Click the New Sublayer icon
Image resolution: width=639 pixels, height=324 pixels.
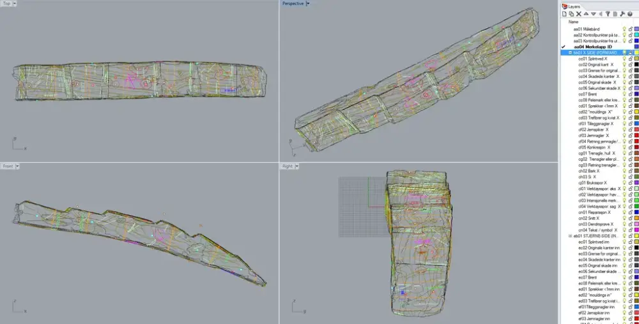tap(571, 13)
